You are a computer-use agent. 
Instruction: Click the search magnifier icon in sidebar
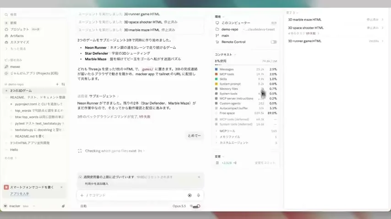click(x=6, y=15)
